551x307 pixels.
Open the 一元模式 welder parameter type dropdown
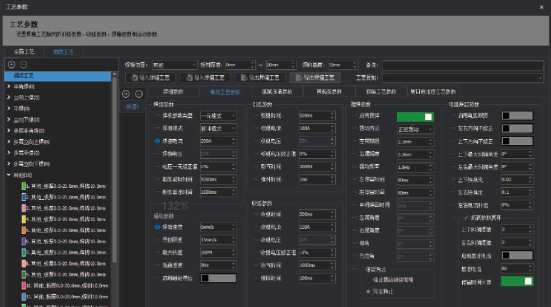pos(218,116)
